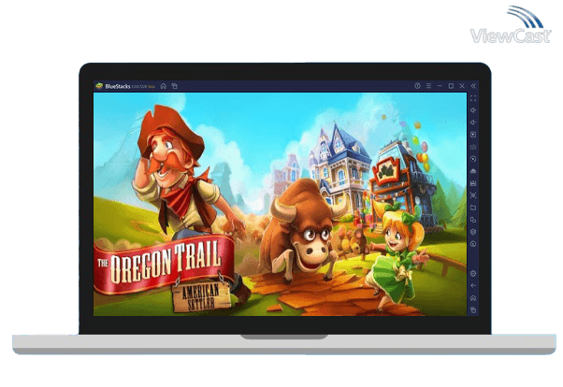Image resolution: width=563 pixels, height=387 pixels.
Task: Open the BlueStacks help icon
Action: (417, 86)
